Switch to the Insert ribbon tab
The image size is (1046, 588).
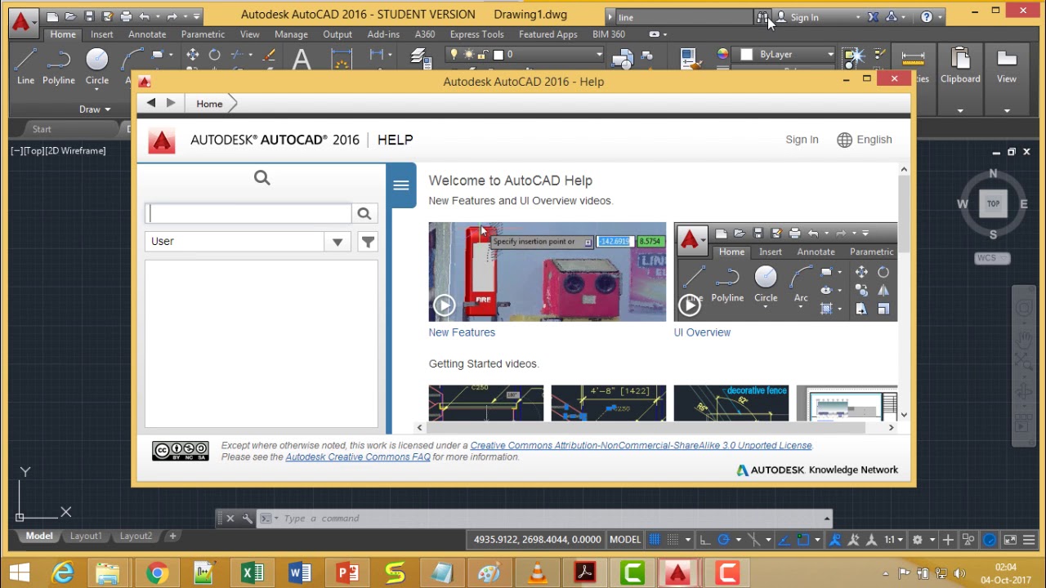click(102, 34)
